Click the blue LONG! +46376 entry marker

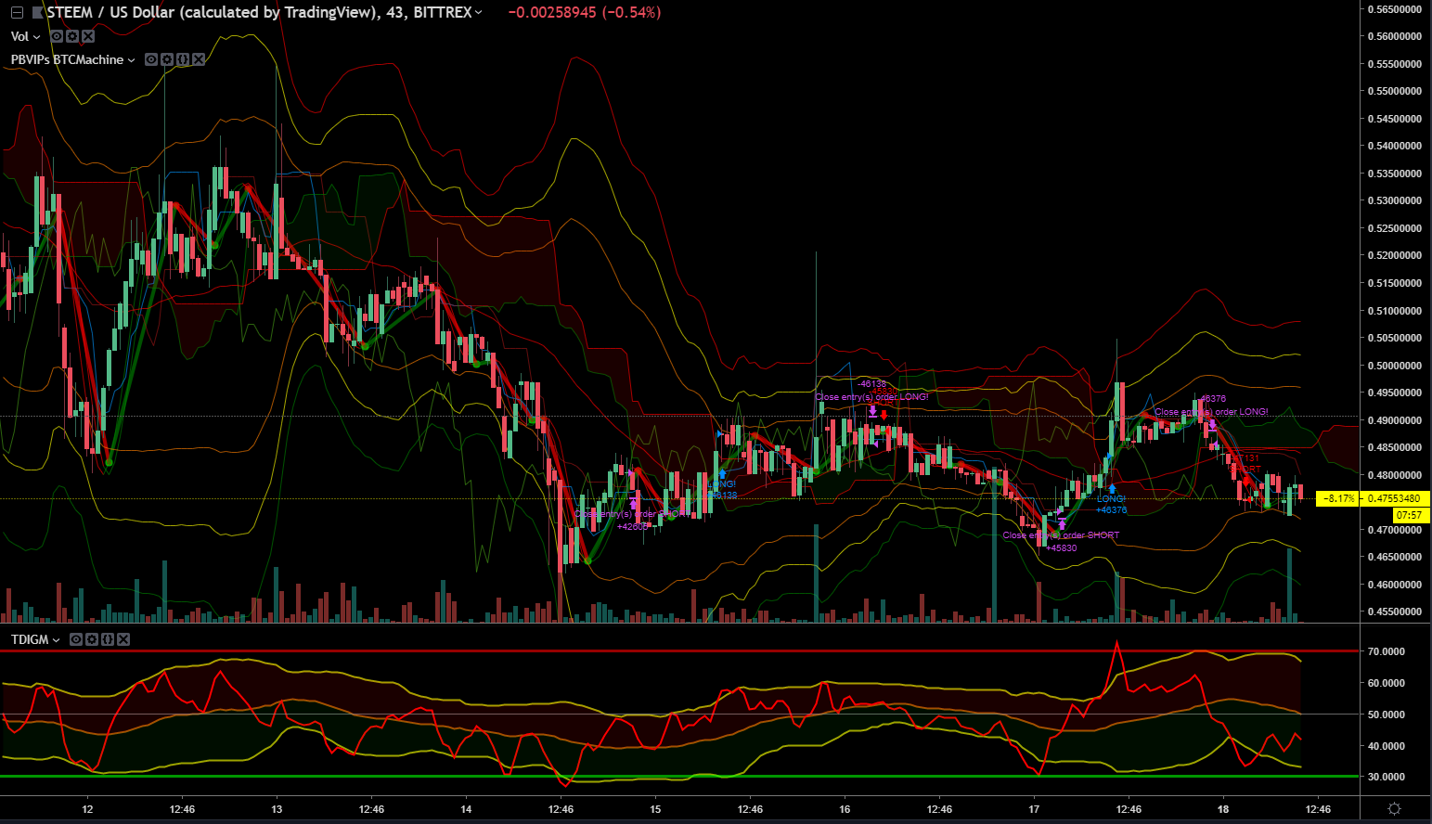(1111, 498)
